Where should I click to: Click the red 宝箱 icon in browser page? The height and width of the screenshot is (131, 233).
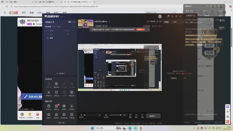coord(38,115)
